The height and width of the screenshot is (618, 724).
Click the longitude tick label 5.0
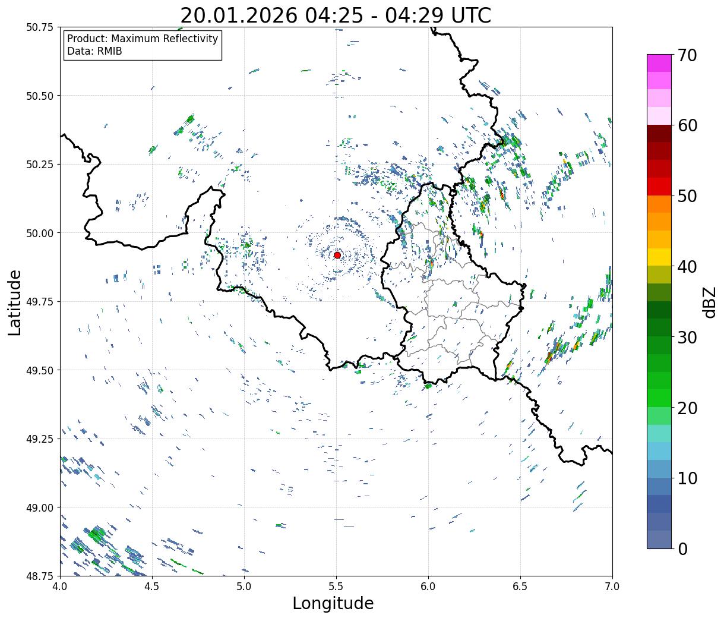click(244, 587)
